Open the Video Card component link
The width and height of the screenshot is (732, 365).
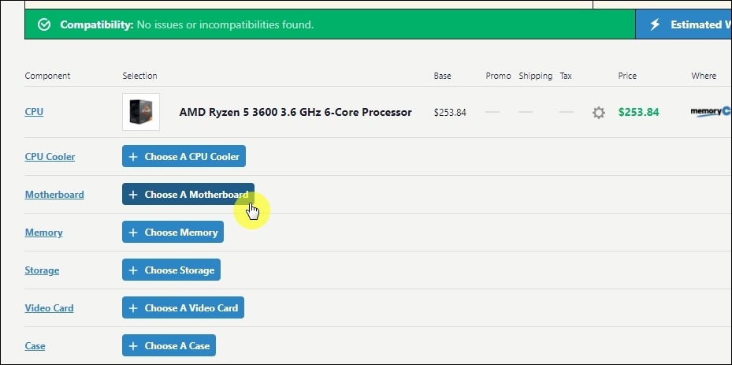[x=49, y=308]
